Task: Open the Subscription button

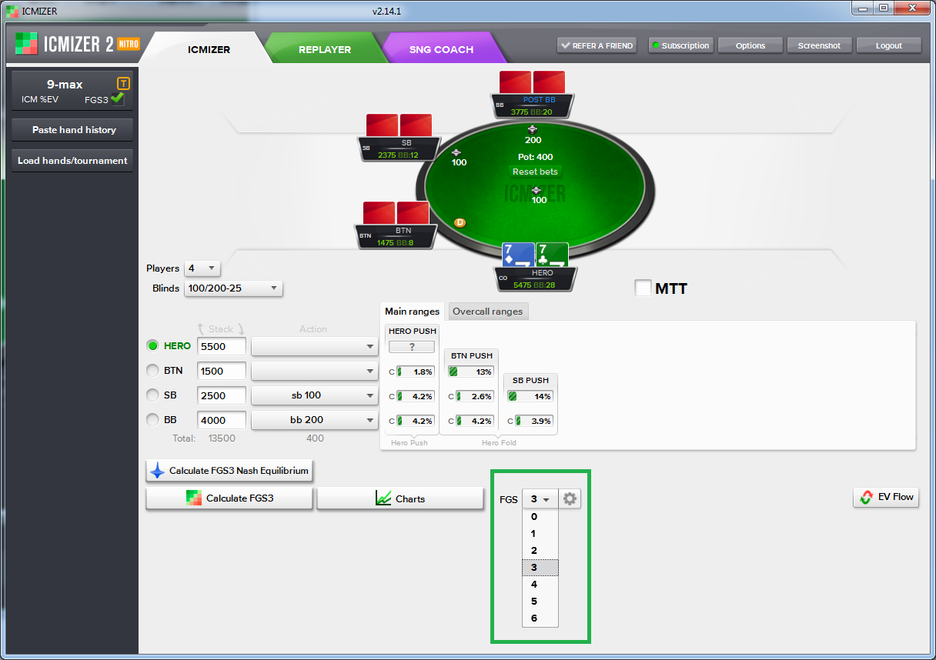Action: (x=680, y=45)
